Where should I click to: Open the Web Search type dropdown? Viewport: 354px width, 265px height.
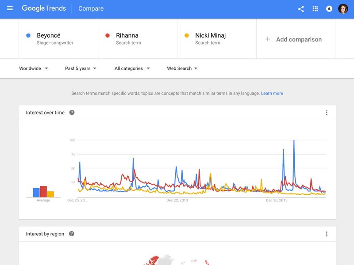(182, 68)
